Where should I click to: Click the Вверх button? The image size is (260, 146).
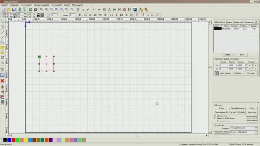[x=228, y=55]
